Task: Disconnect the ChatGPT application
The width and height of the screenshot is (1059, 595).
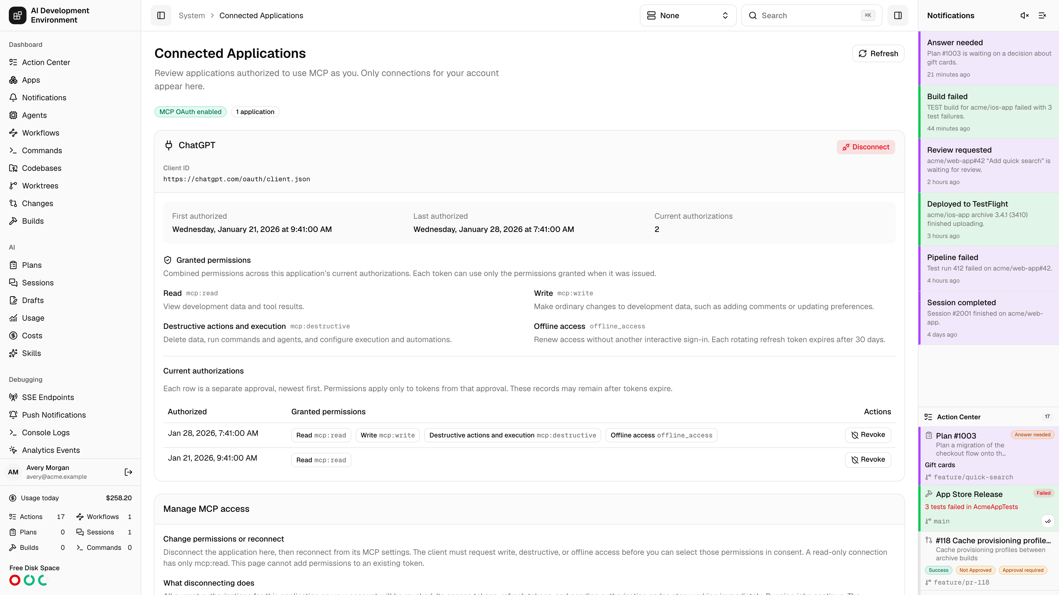Action: click(866, 147)
